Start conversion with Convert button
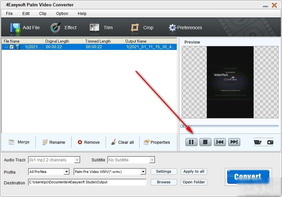 (248, 177)
